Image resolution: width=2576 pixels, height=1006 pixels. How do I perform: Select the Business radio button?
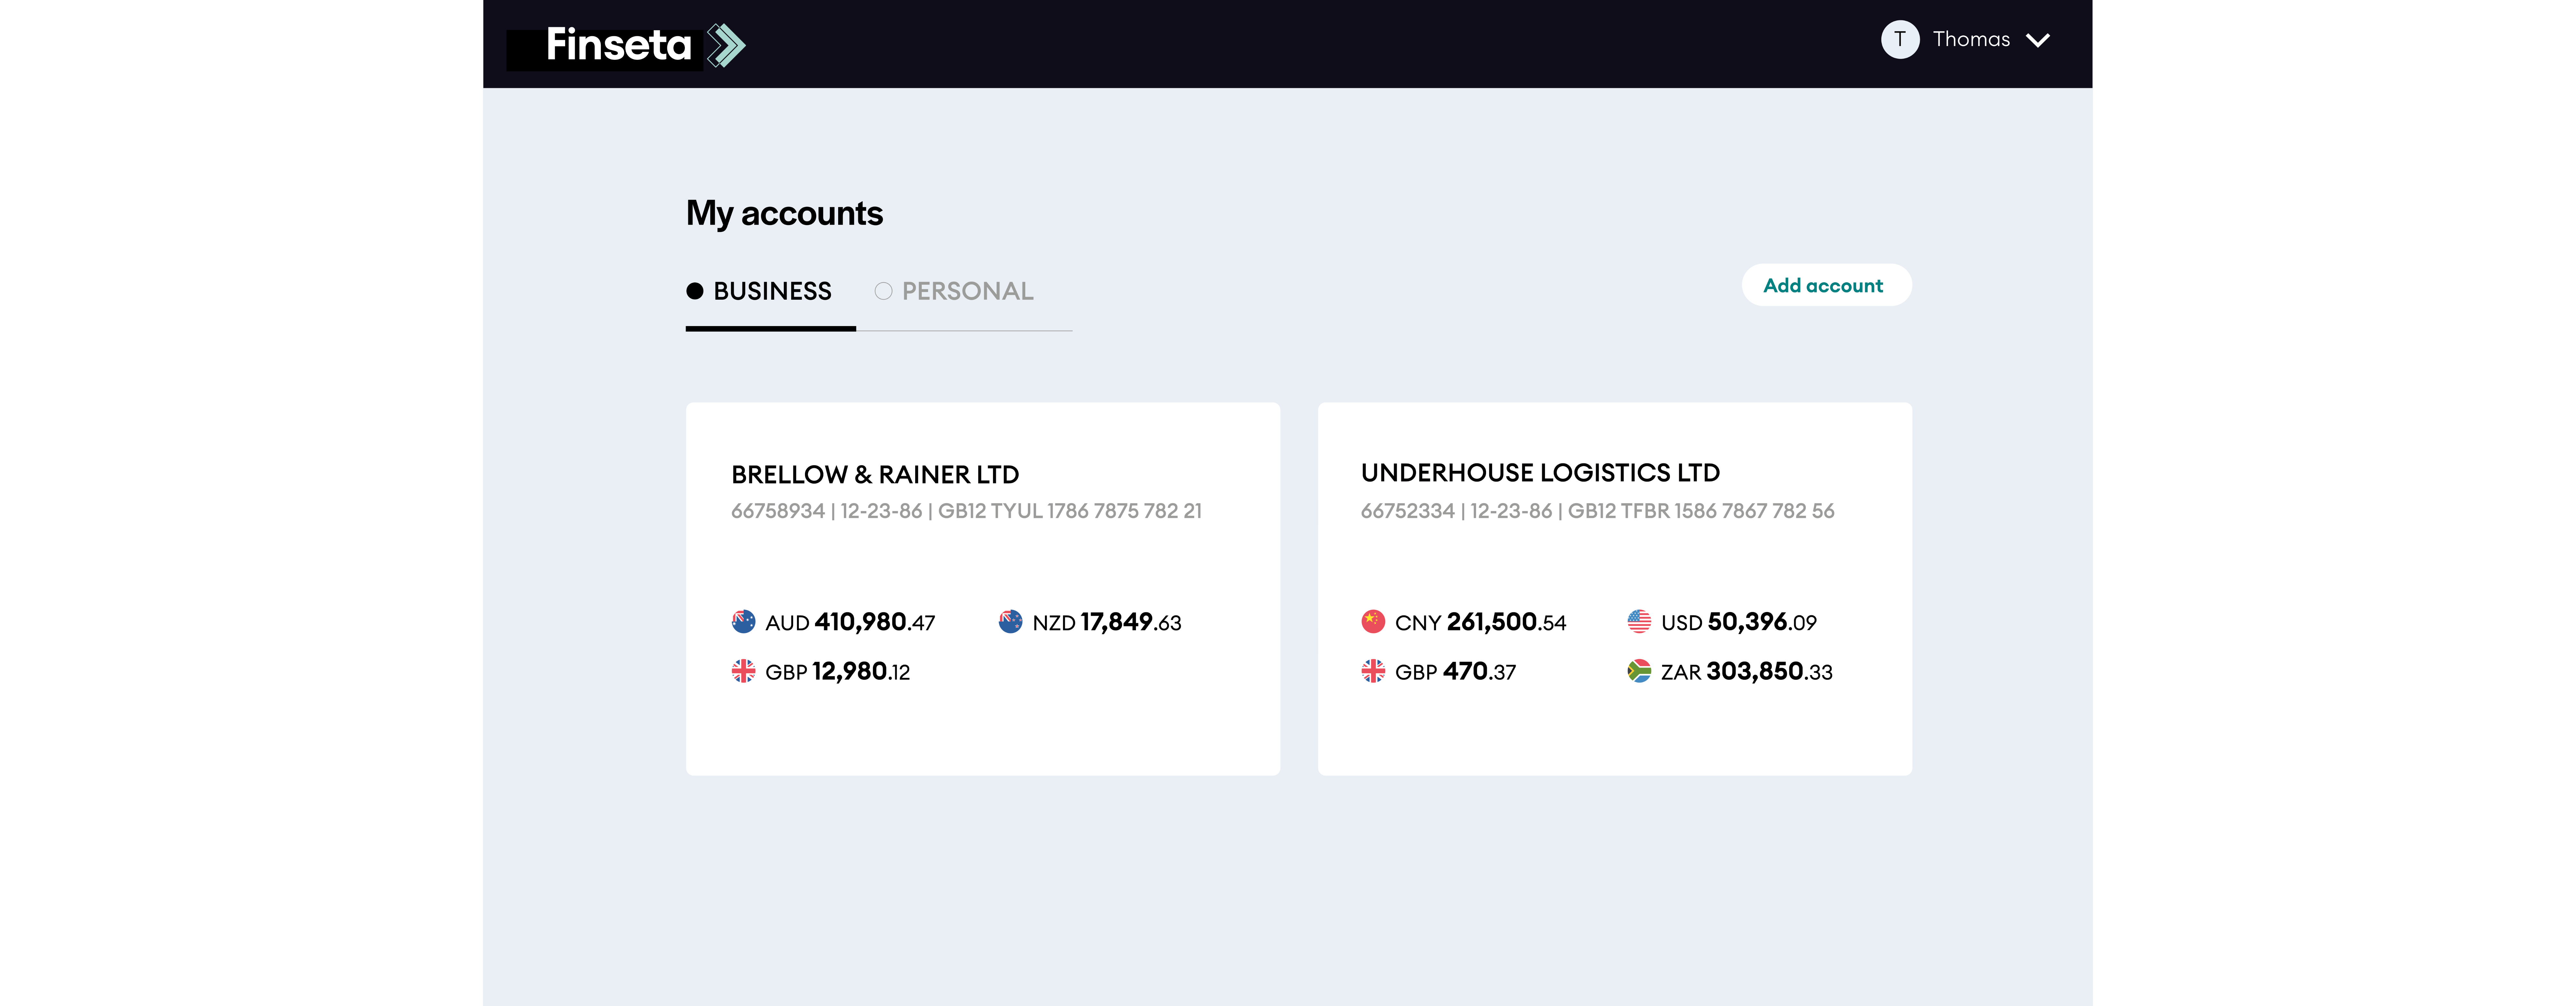coord(695,291)
